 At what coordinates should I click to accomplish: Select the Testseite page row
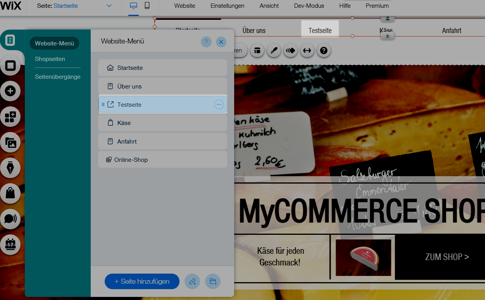(162, 104)
